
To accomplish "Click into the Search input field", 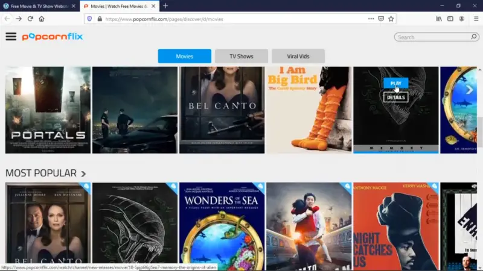I will [x=432, y=37].
